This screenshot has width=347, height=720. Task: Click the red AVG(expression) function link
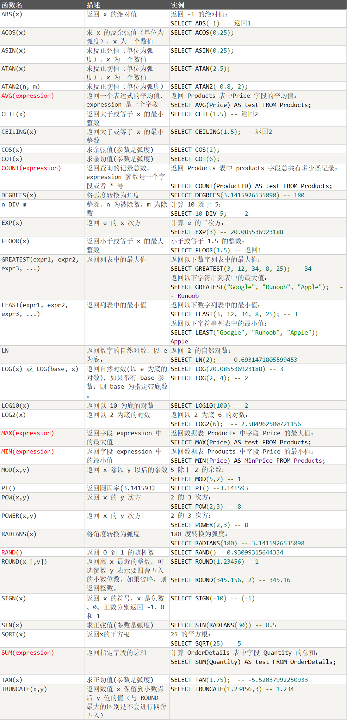pyautogui.click(x=27, y=96)
